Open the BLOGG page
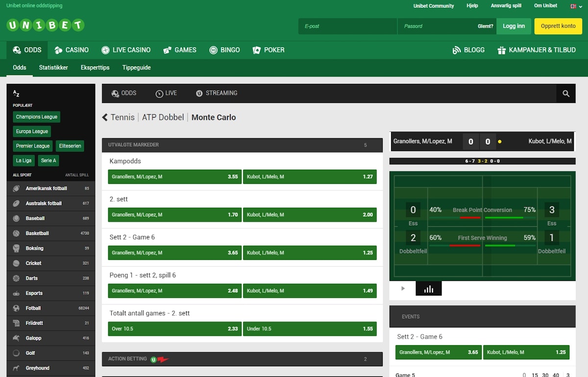Viewport: 588px width, 377px height. click(x=468, y=50)
